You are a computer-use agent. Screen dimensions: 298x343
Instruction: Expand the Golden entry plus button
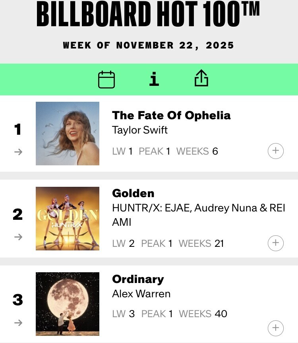(276, 243)
